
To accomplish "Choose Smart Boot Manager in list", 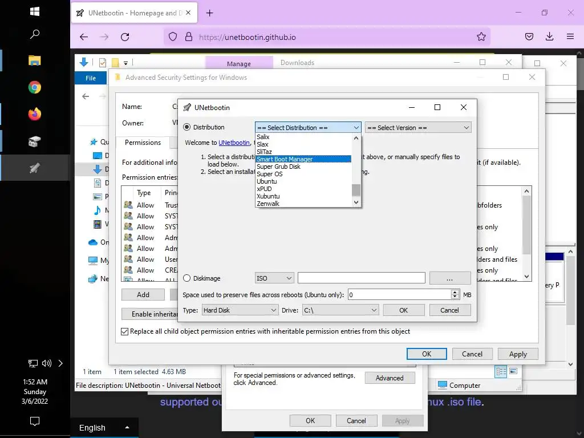I will pyautogui.click(x=303, y=159).
